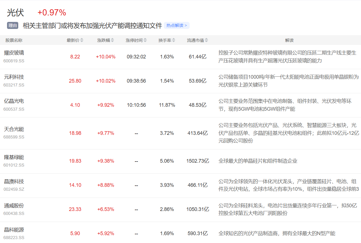Click the 光伏 sector title
The width and height of the screenshot is (361, 243).
pos(15,13)
